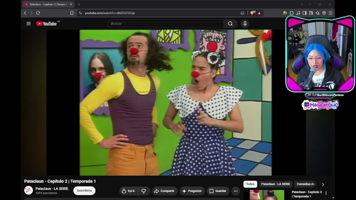Dislike the video
The height and width of the screenshot is (200, 356).
(x=144, y=191)
